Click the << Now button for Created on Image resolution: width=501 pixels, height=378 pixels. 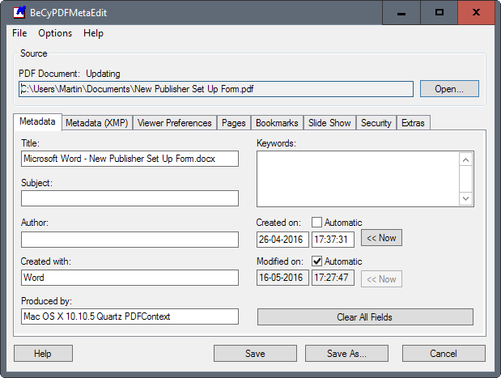[x=381, y=238]
